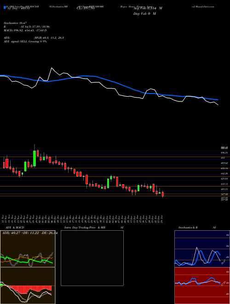
Task: Click the MunafaSutra.com watermark link at top right
Action: point(203,6)
